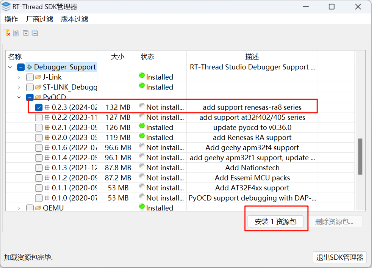Viewport: 372px width, 268px height.
Task: Check the J-Link checkbox
Action: pos(30,77)
